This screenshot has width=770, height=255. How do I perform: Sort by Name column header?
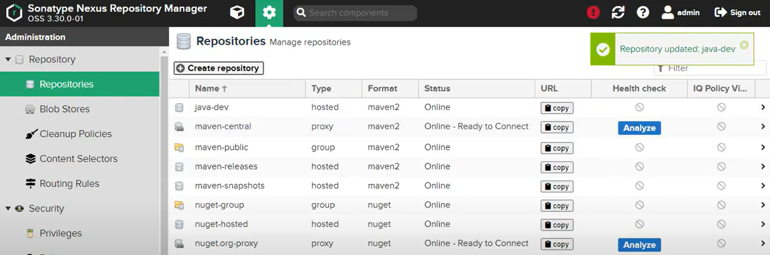coord(247,88)
